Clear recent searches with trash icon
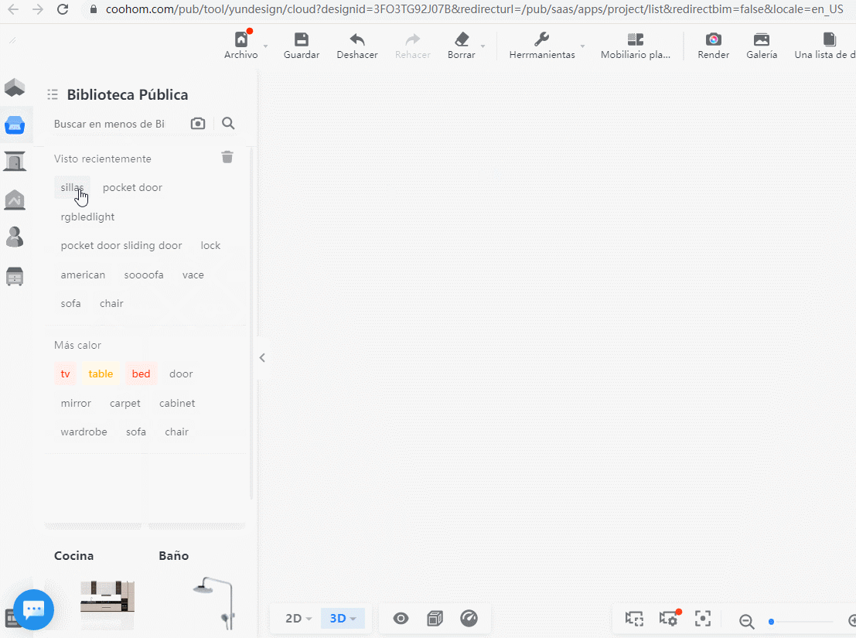The image size is (856, 638). click(227, 158)
